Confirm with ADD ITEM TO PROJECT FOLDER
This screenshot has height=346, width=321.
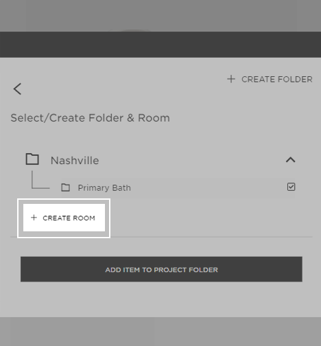pos(161,269)
